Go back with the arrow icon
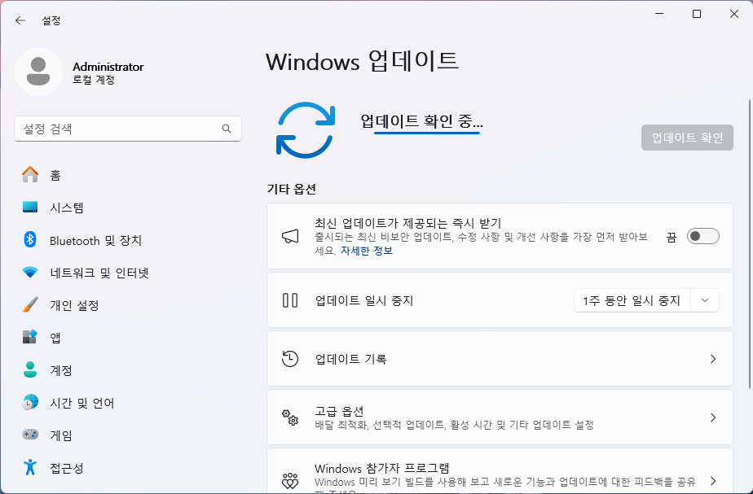Screen dimensions: 753x494 click(20, 20)
